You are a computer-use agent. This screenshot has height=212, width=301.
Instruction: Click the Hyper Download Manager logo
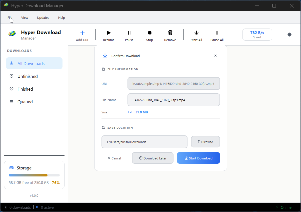pos(12,33)
